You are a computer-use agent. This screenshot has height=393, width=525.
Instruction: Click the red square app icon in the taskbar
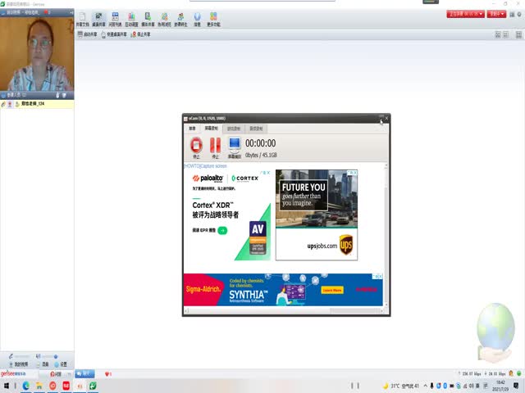tap(66, 386)
